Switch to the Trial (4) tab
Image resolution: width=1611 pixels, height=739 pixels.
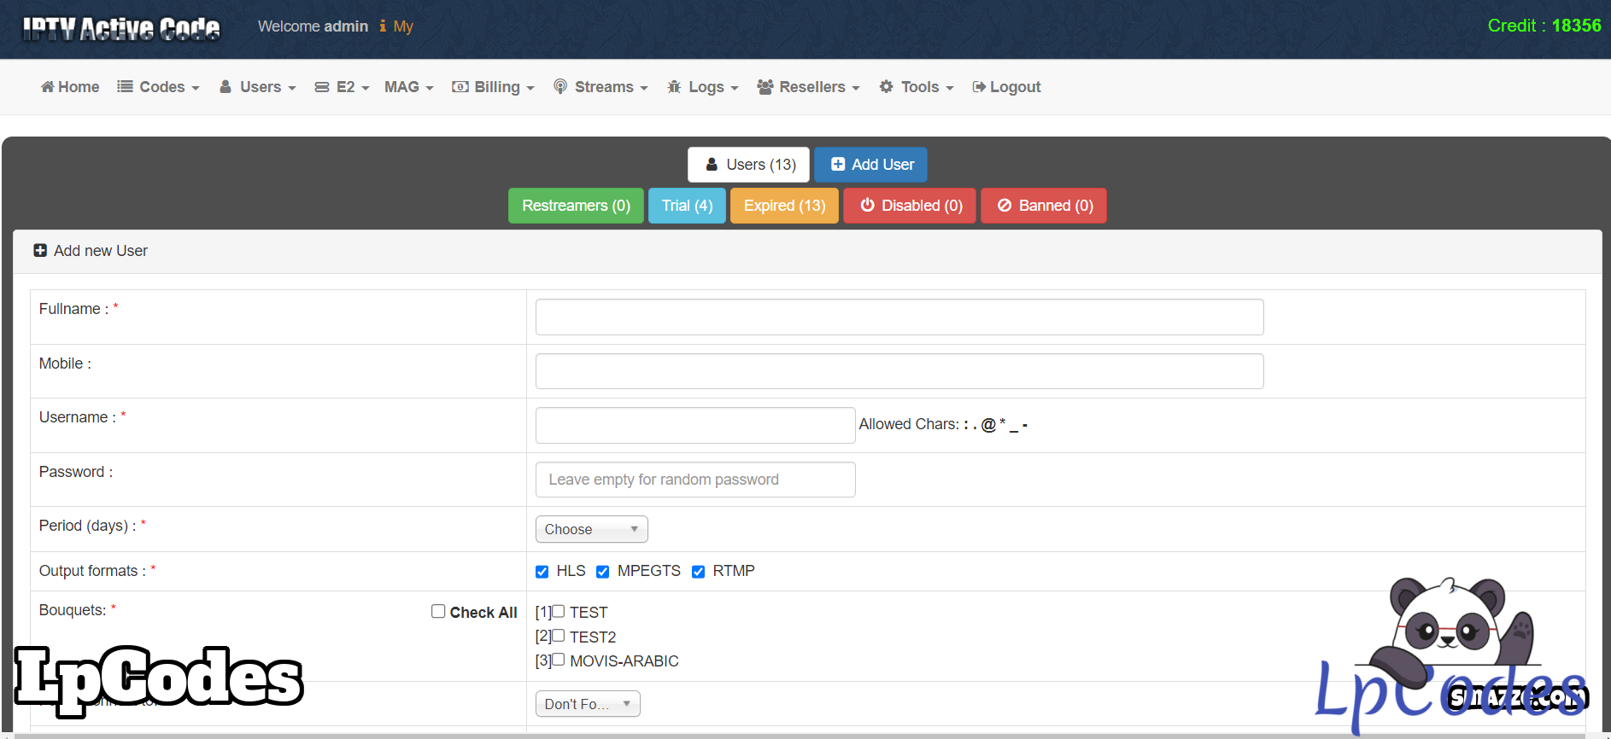(687, 206)
